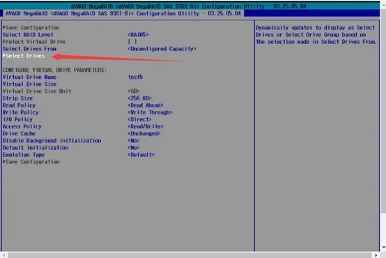Screen dimensions: 386x258
Task: Click the horizontal scrollbar left arrow
Action: (x=3, y=255)
